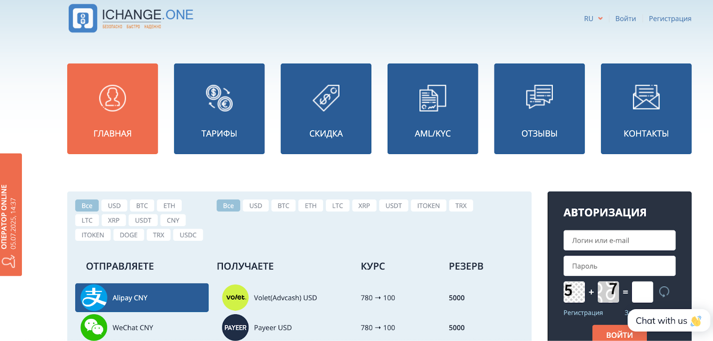Click the Volet row reserve 5000
The image size is (713, 341).
(x=457, y=298)
